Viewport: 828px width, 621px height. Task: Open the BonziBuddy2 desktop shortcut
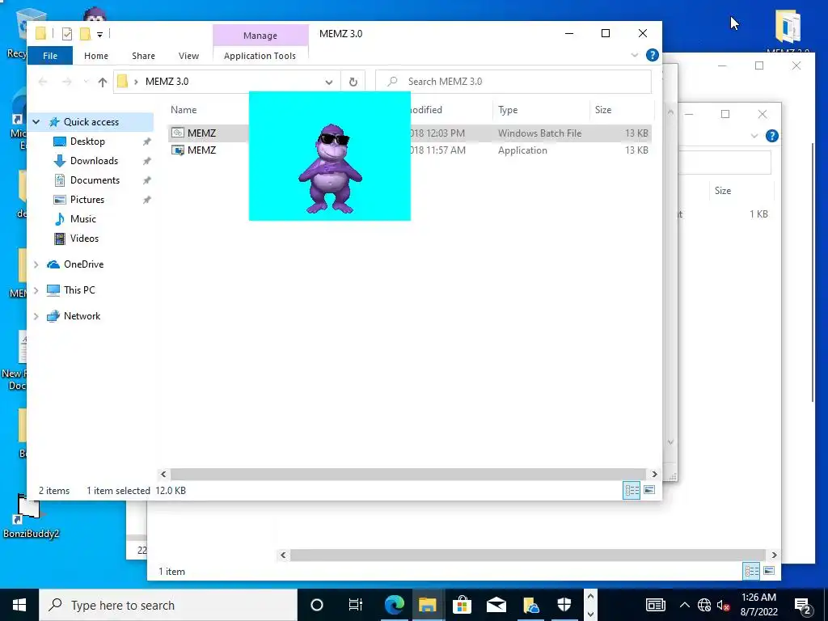pos(30,516)
